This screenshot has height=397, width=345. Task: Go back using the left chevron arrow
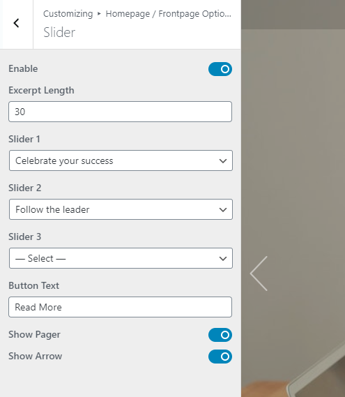click(16, 23)
